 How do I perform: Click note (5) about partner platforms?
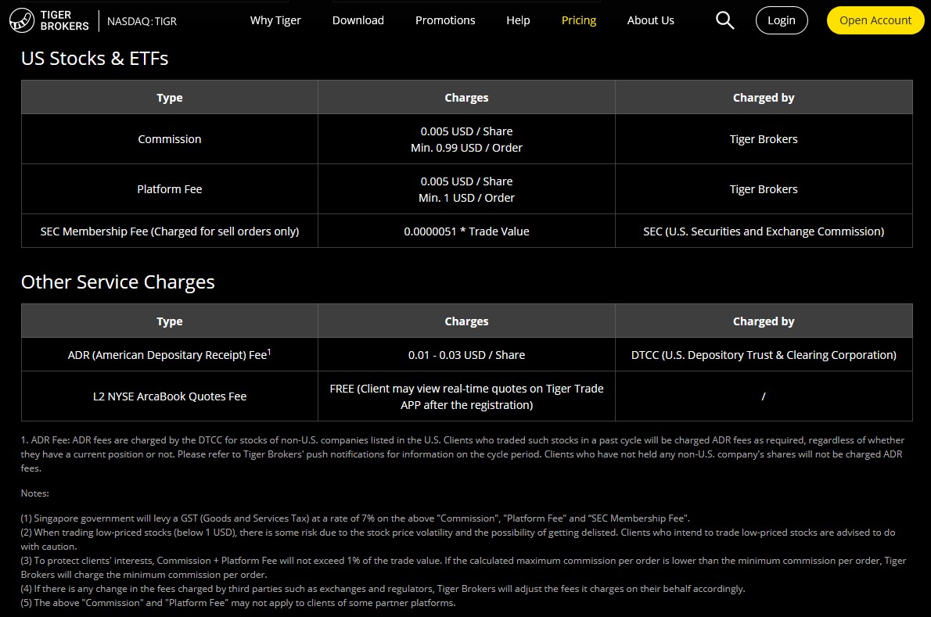tap(238, 603)
